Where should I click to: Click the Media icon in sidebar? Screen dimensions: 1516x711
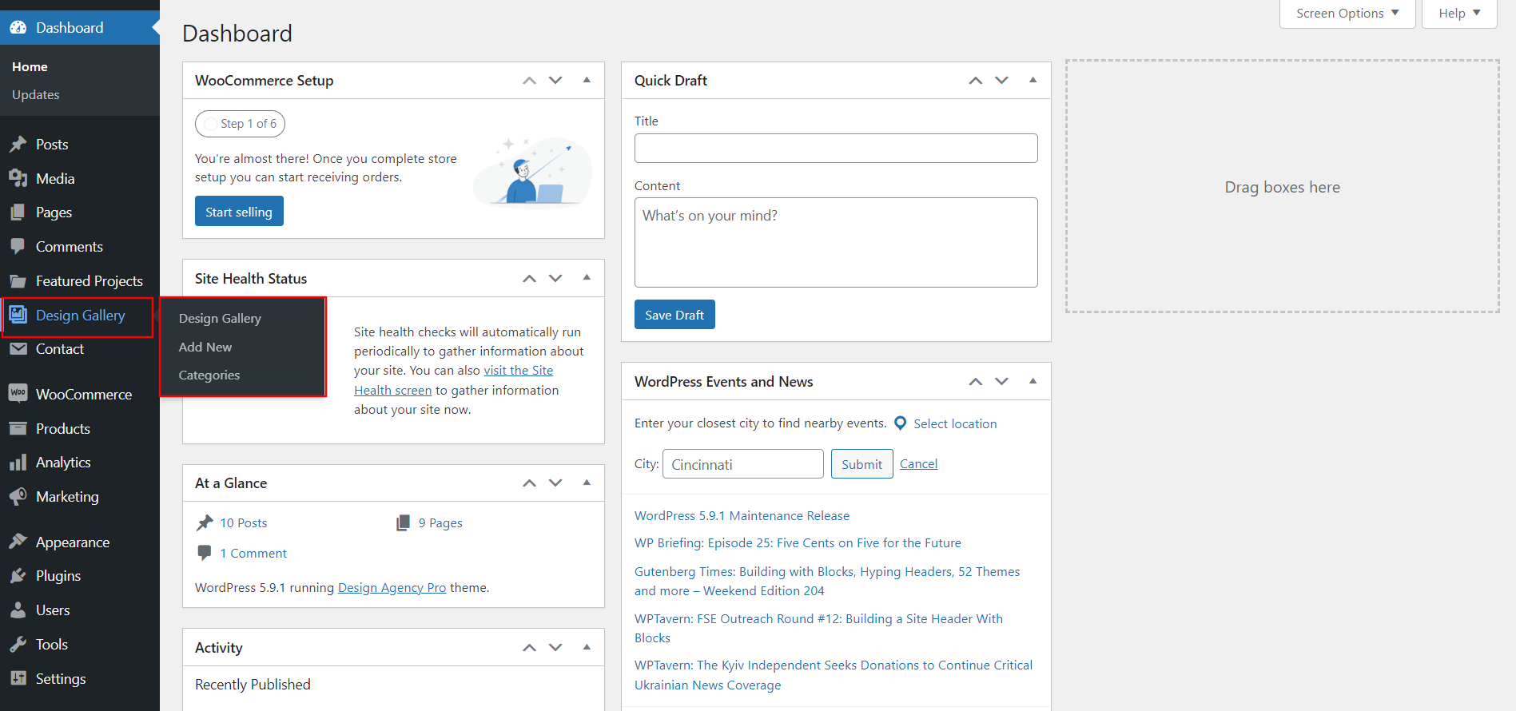[x=18, y=179]
